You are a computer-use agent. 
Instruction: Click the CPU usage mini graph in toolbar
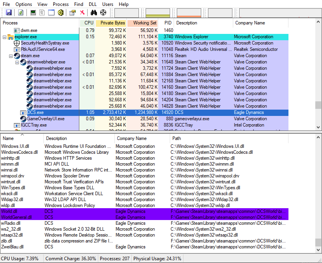pos(127,13)
